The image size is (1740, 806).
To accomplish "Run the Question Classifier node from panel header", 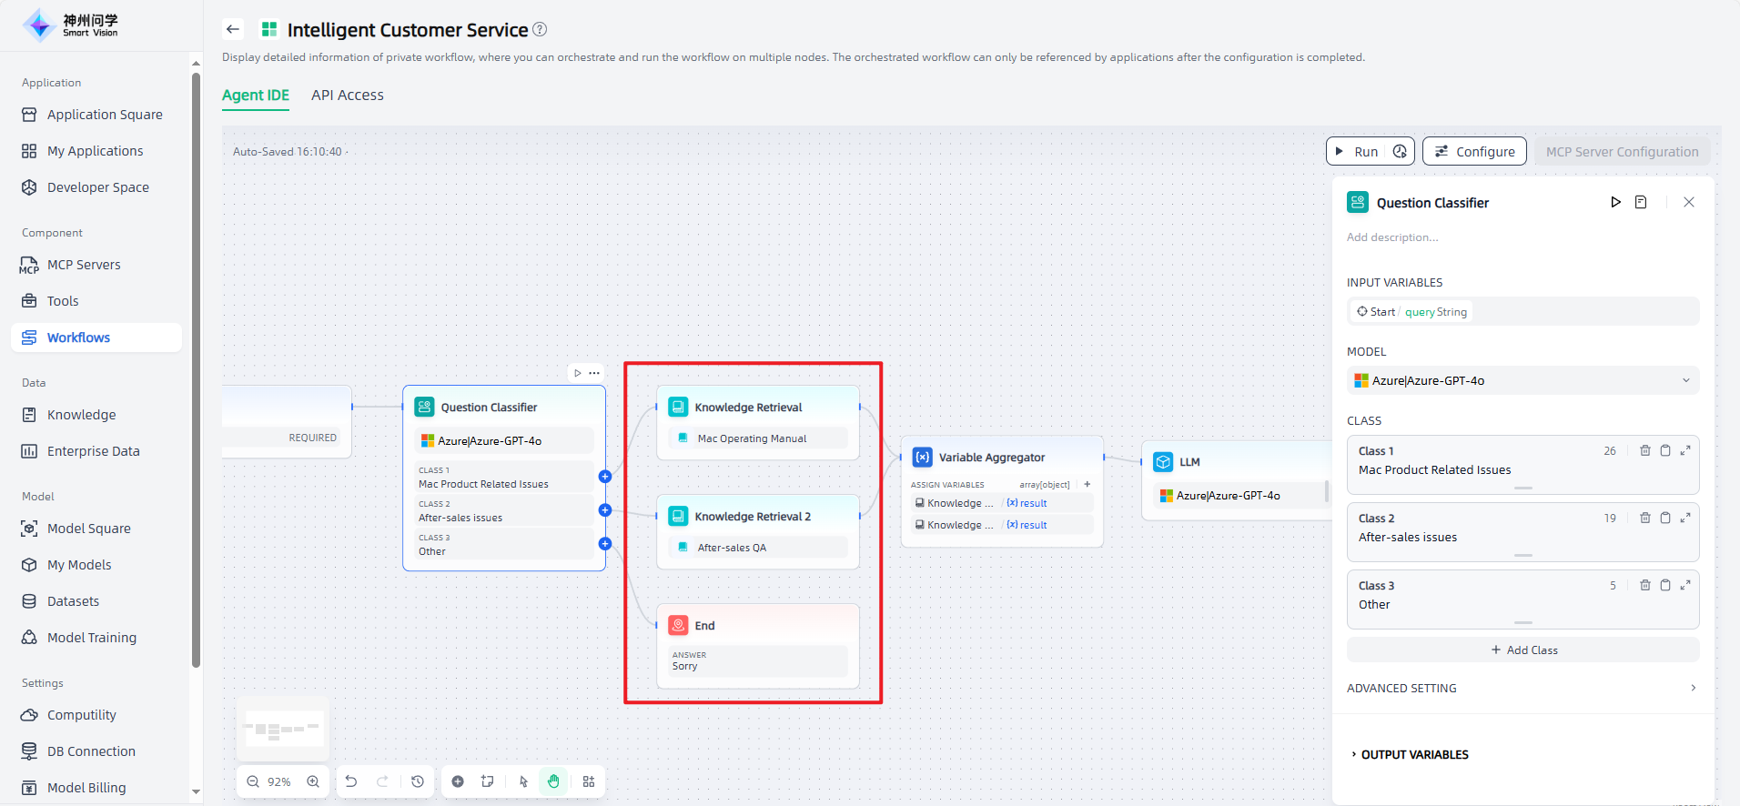I will tap(1615, 202).
